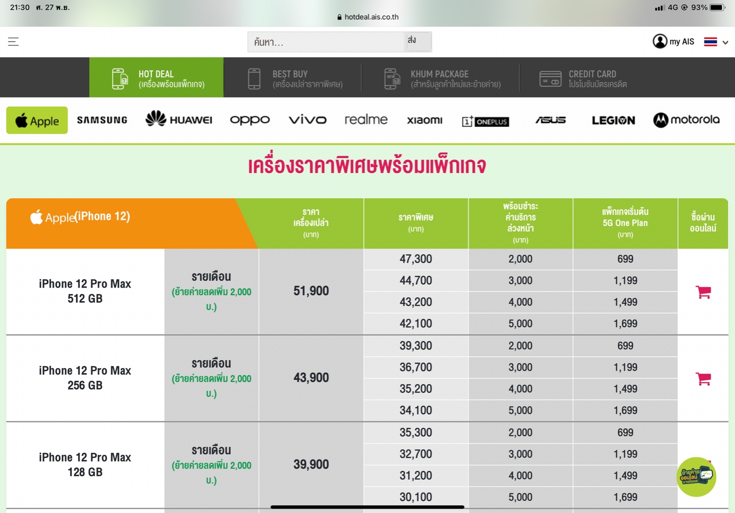Select the พร้อมชำระค่าบริการล่วงหน้า column header

pyautogui.click(x=520, y=223)
